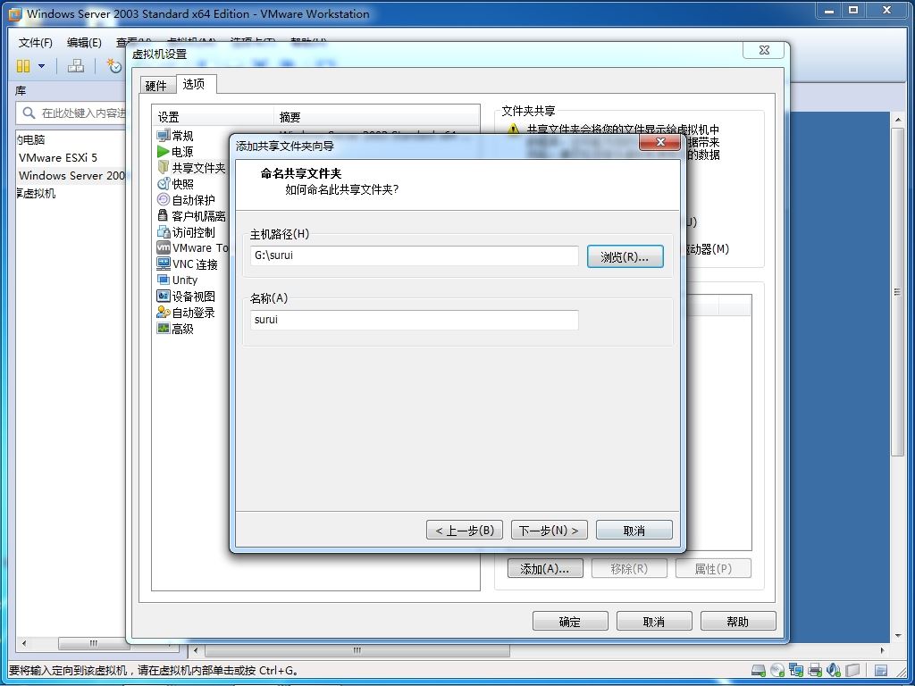Click the 摘要 column header

[376, 117]
